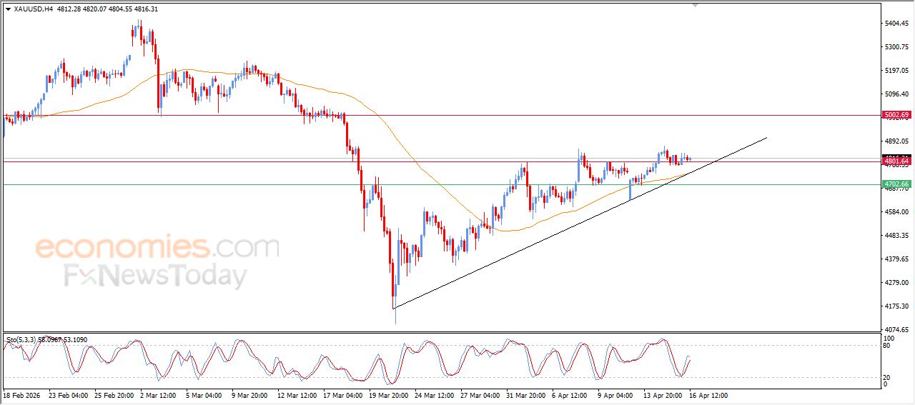The width and height of the screenshot is (915, 405).
Task: Click the economies.com watermark logo
Action: click(157, 248)
